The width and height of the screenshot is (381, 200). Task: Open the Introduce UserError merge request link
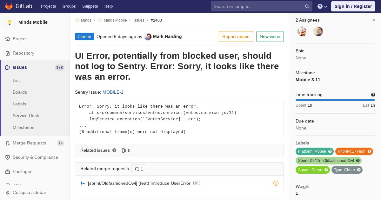tap(139, 183)
